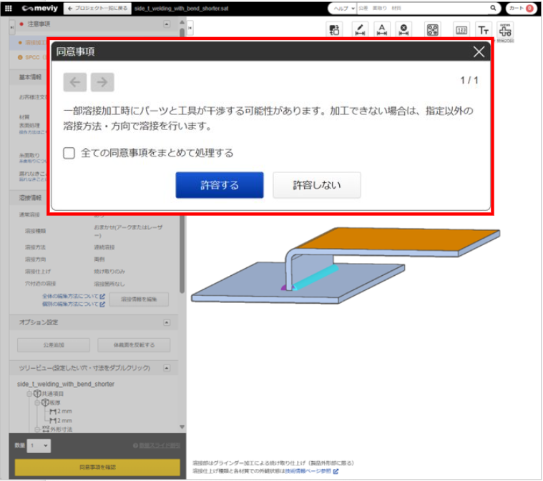Open the 数量 quantity dropdown
This screenshot has height=481, width=543.
[x=39, y=446]
